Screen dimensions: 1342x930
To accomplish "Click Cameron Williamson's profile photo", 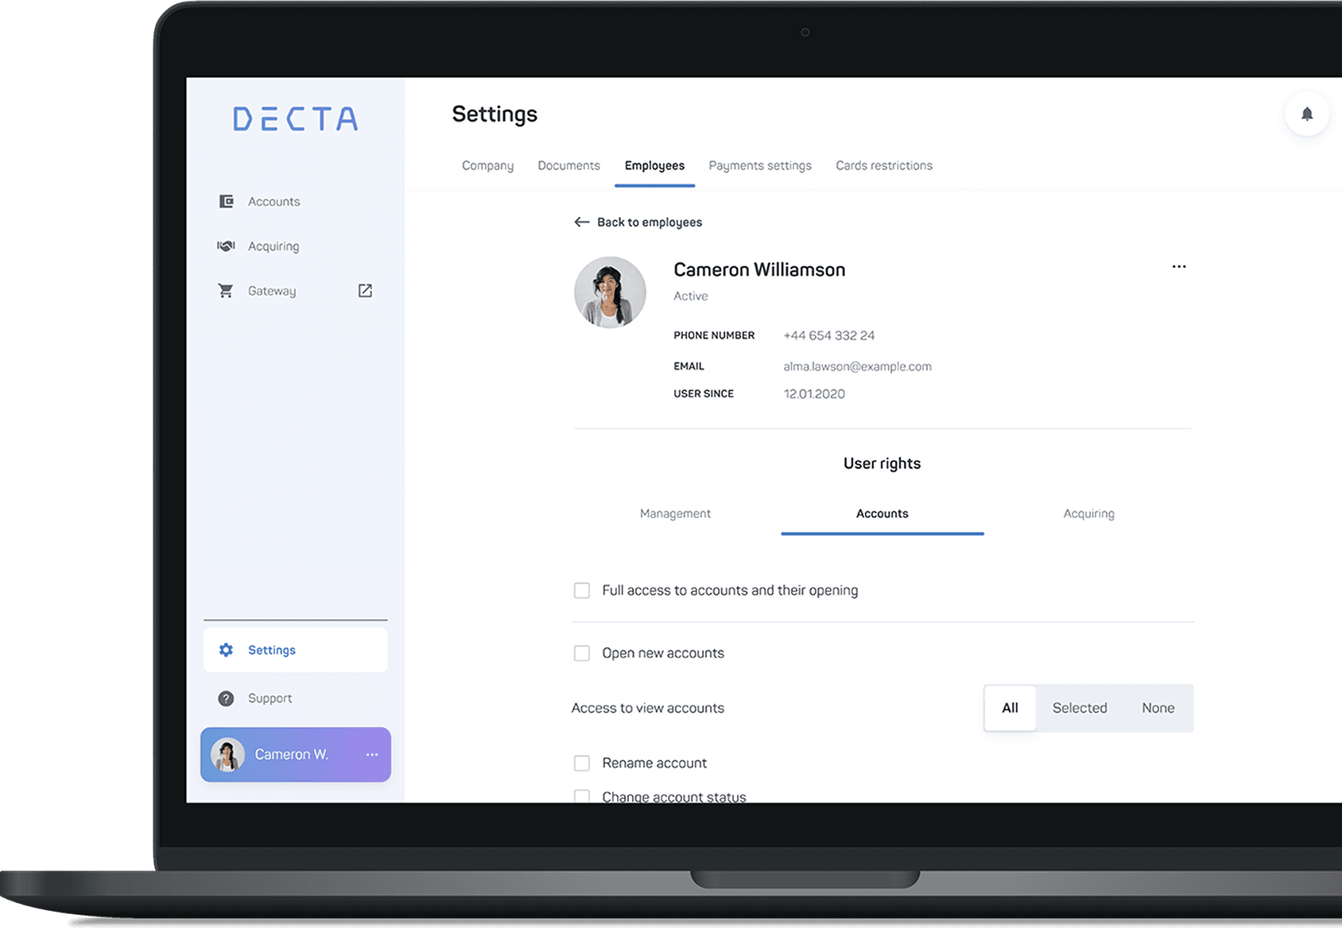I will [x=610, y=292].
